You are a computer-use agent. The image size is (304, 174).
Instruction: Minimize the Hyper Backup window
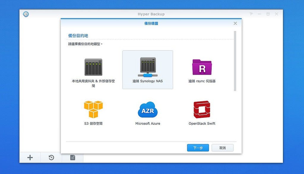pos(259,14)
